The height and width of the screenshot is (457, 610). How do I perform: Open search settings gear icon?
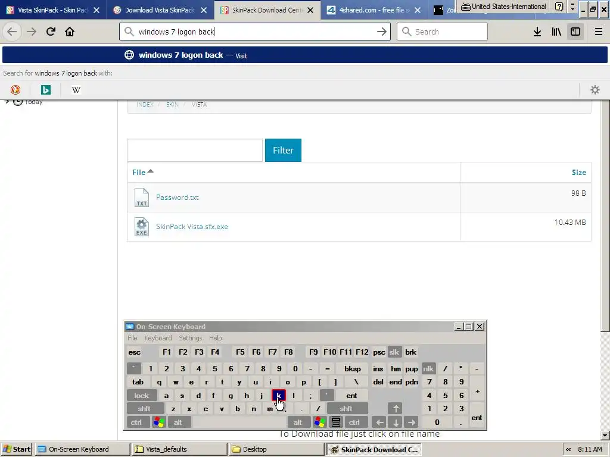point(595,90)
